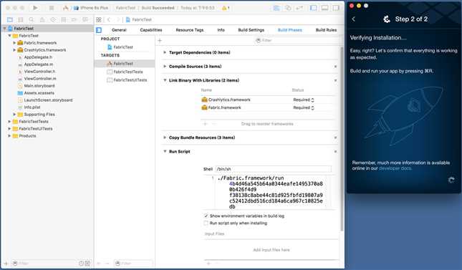Switch to the Build Rules tab
The height and width of the screenshot is (270, 462).
pyautogui.click(x=326, y=30)
